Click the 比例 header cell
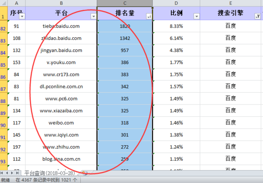The width and height of the screenshot is (263, 183). (x=176, y=13)
